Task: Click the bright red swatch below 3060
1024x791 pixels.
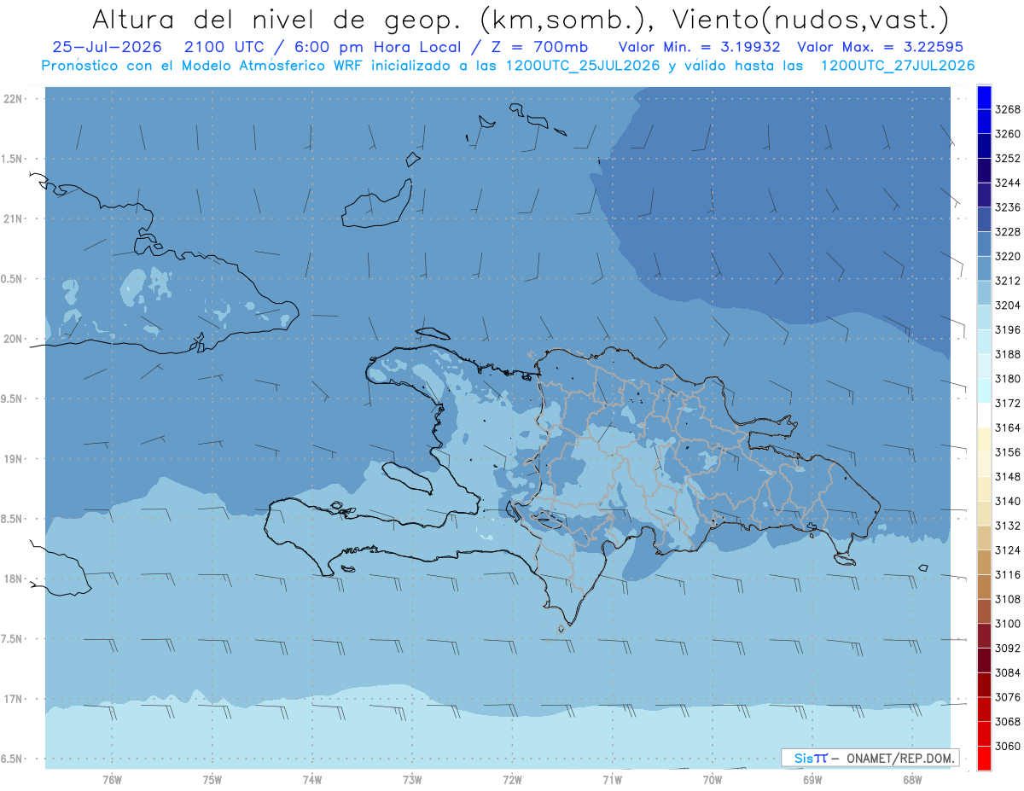Action: point(984,758)
